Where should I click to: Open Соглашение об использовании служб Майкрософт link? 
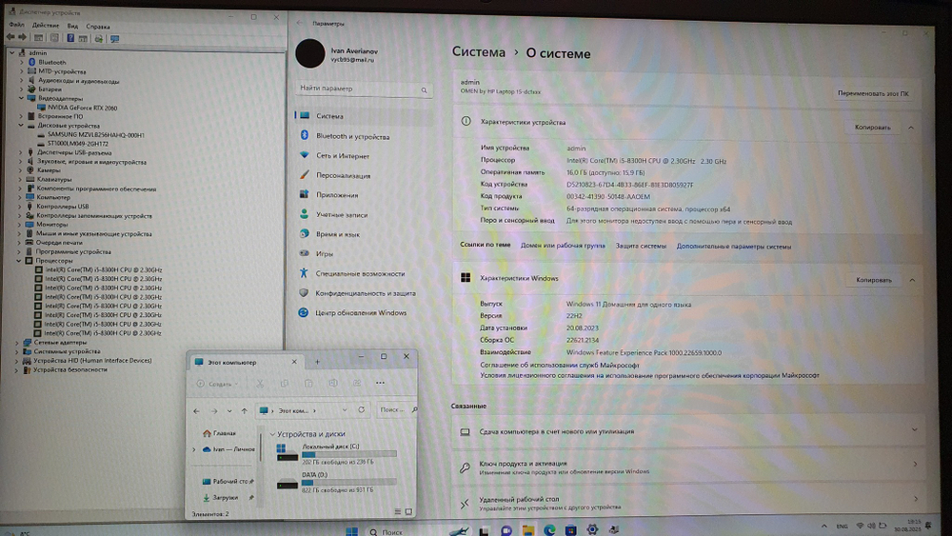click(559, 365)
